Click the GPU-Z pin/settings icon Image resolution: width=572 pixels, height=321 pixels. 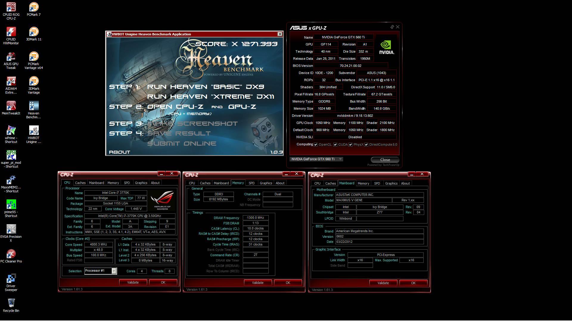392,27
